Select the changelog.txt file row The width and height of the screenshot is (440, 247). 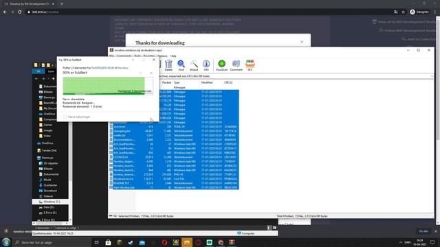[174, 131]
